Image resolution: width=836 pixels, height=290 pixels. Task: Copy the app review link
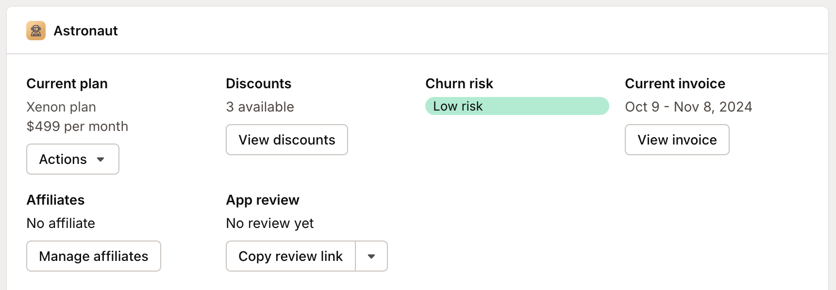(x=290, y=256)
